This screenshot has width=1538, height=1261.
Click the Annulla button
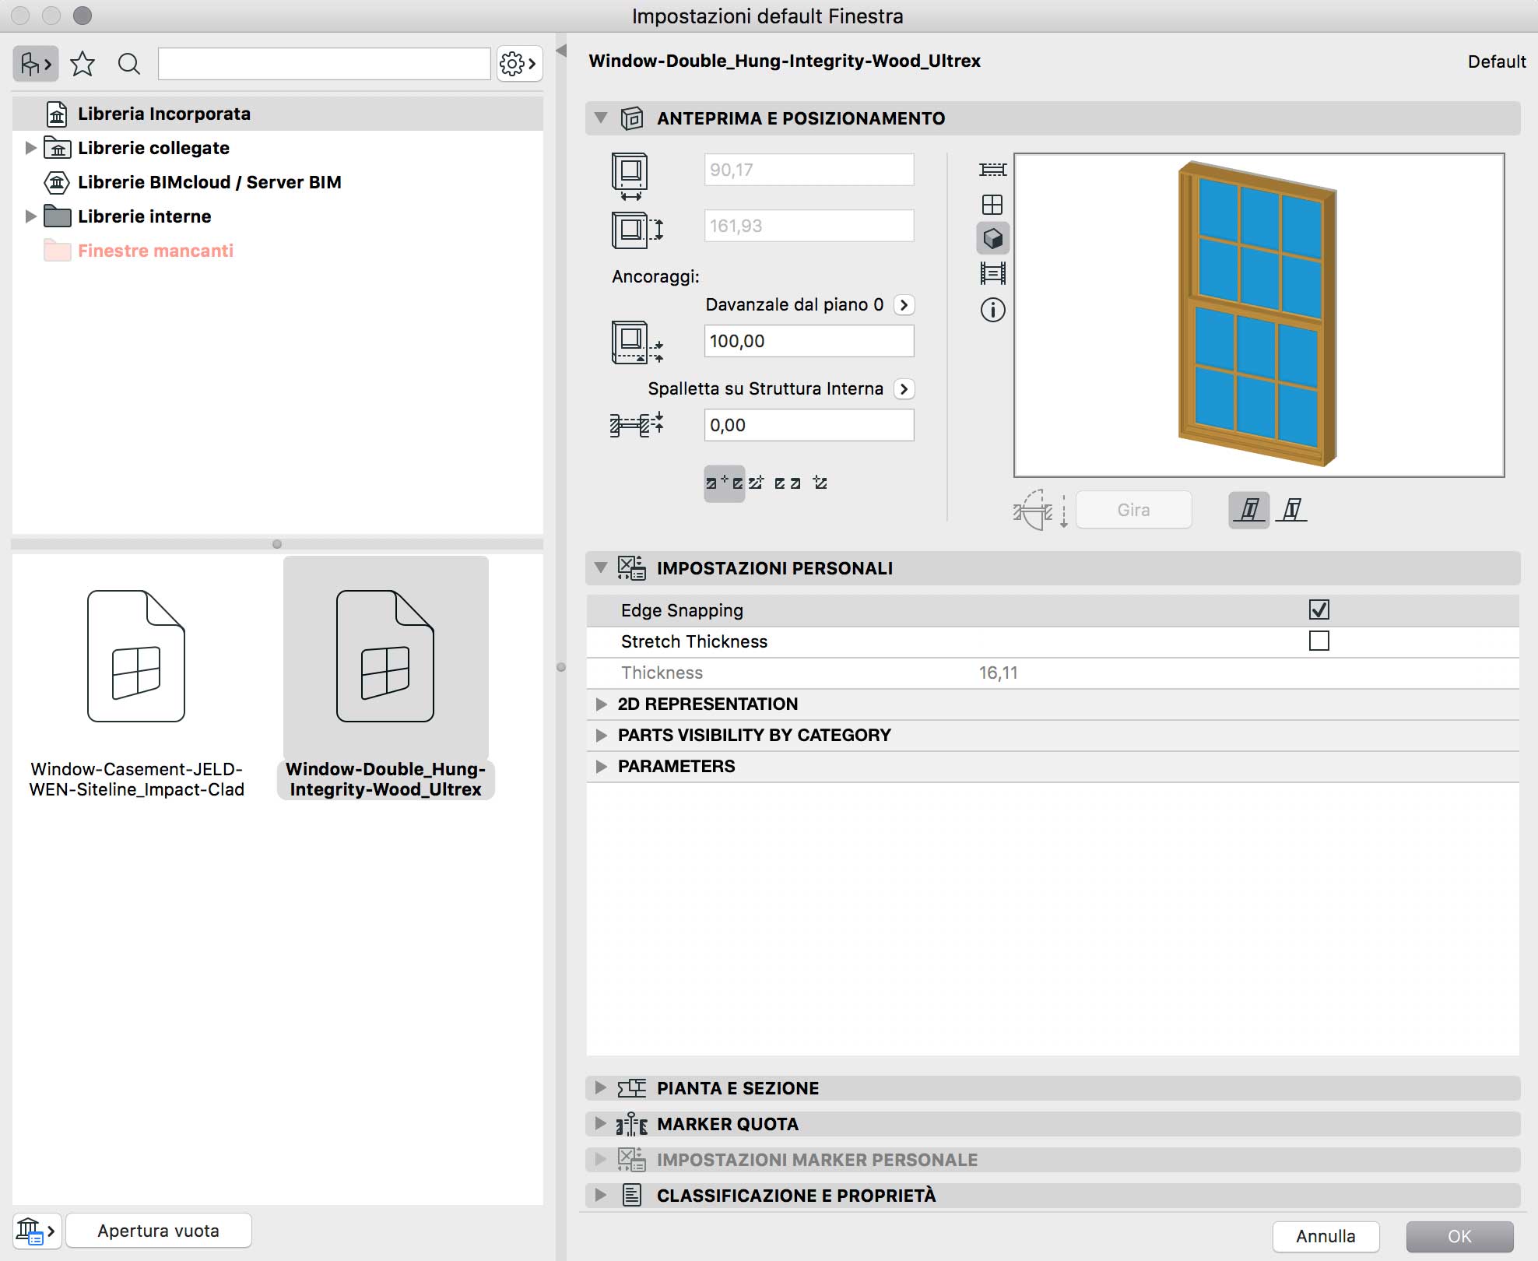pos(1325,1236)
